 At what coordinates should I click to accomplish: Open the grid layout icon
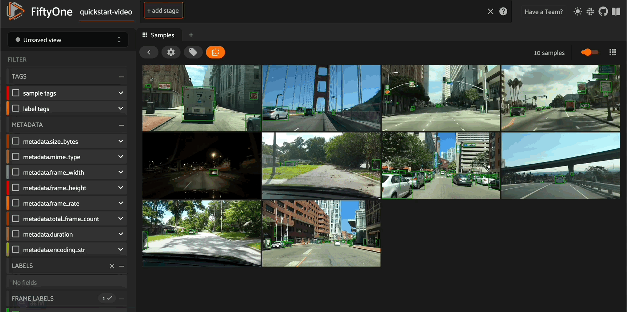point(613,52)
